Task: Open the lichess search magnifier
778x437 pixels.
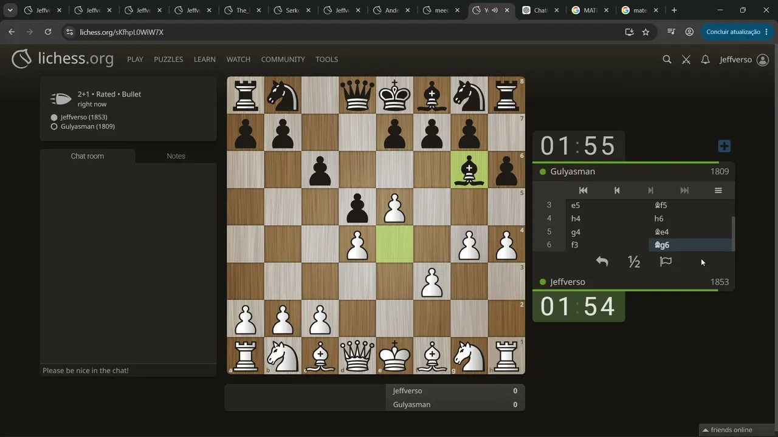Action: point(667,59)
